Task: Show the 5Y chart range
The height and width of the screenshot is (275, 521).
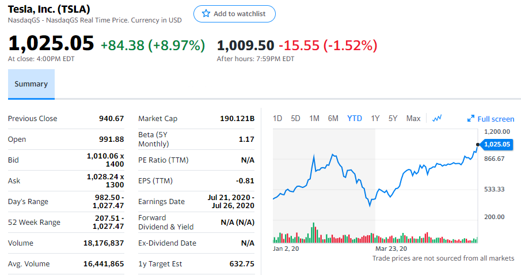Action: (x=393, y=118)
